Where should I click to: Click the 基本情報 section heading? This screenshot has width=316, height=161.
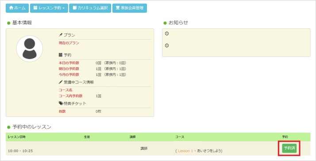click(22, 23)
